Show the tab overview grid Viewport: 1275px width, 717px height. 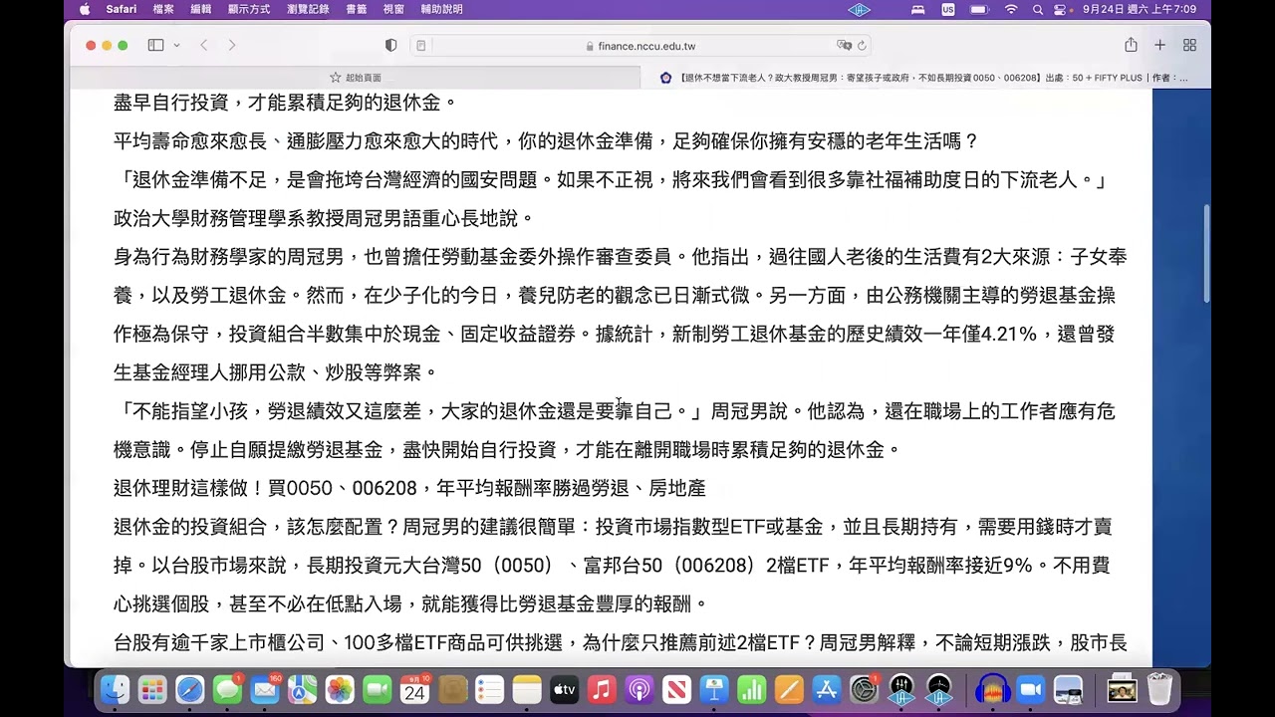coord(1189,45)
